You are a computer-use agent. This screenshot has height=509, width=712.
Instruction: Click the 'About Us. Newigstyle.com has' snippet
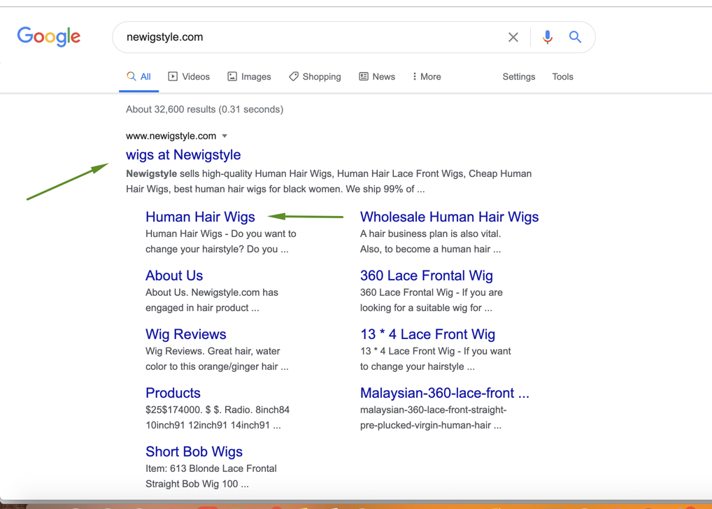point(212,300)
